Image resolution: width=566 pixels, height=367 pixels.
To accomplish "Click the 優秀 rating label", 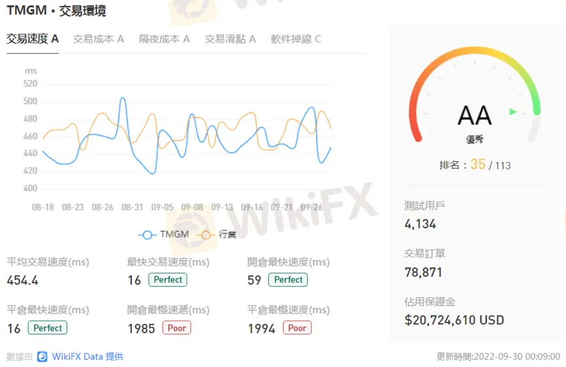I will click(x=474, y=139).
